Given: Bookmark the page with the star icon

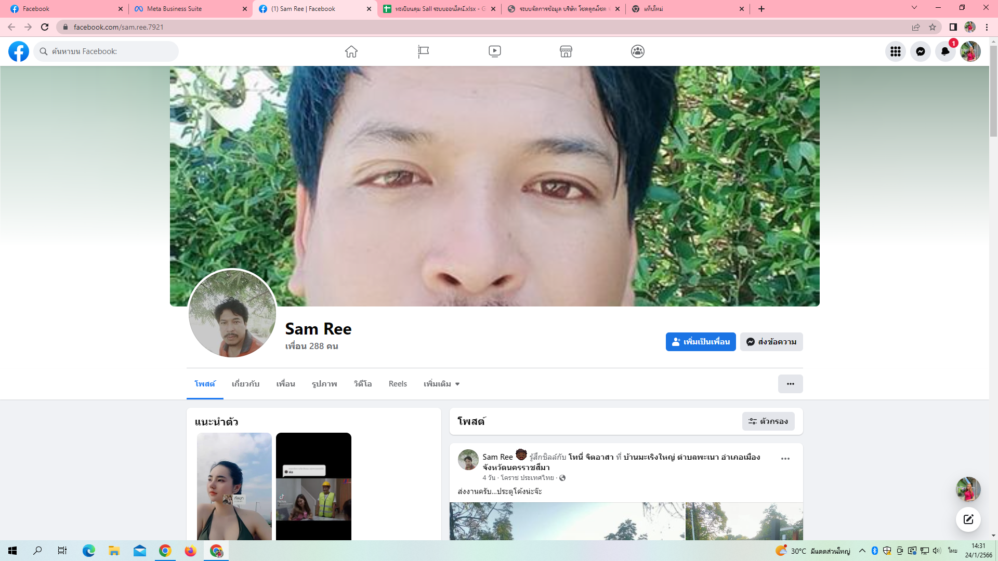Looking at the screenshot, I should (x=933, y=27).
